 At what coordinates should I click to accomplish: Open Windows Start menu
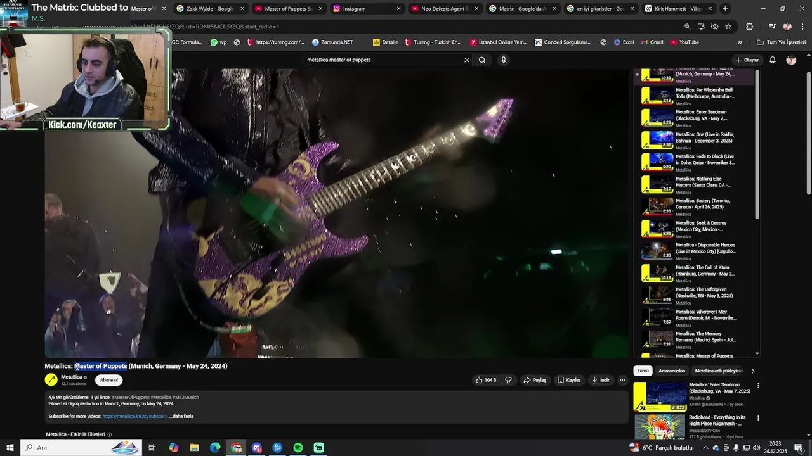pyautogui.click(x=10, y=448)
